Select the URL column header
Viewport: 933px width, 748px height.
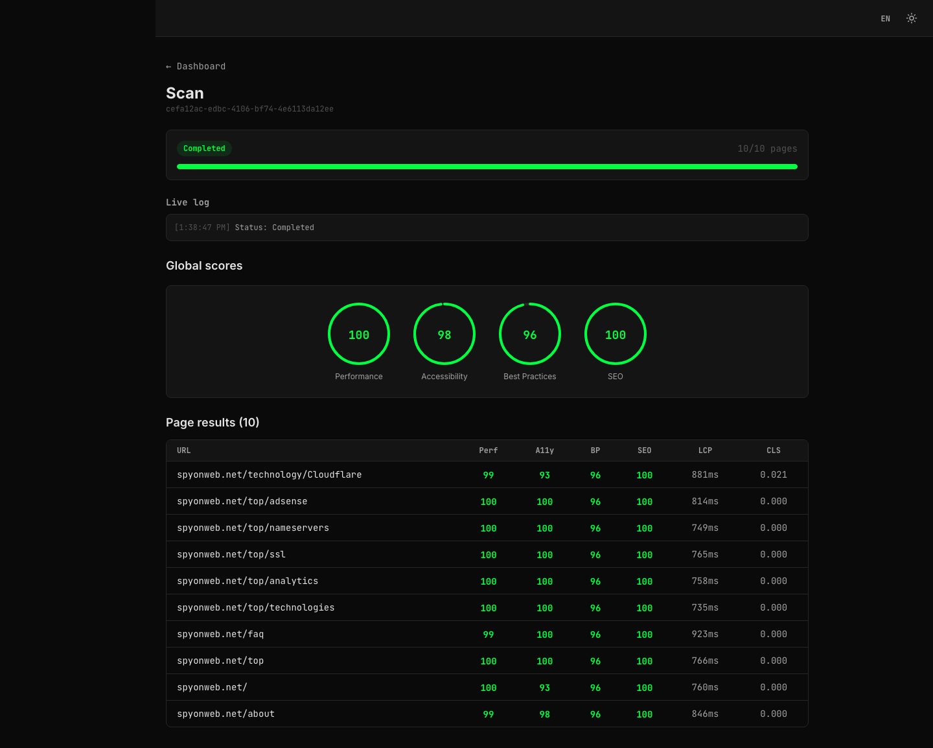click(x=183, y=450)
